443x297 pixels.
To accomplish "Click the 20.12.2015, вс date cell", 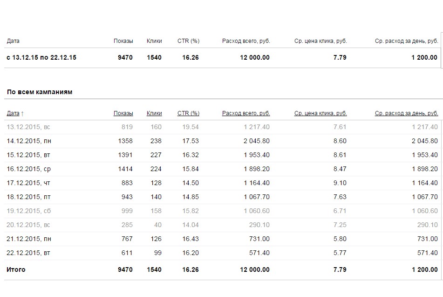I will pos(28,225).
